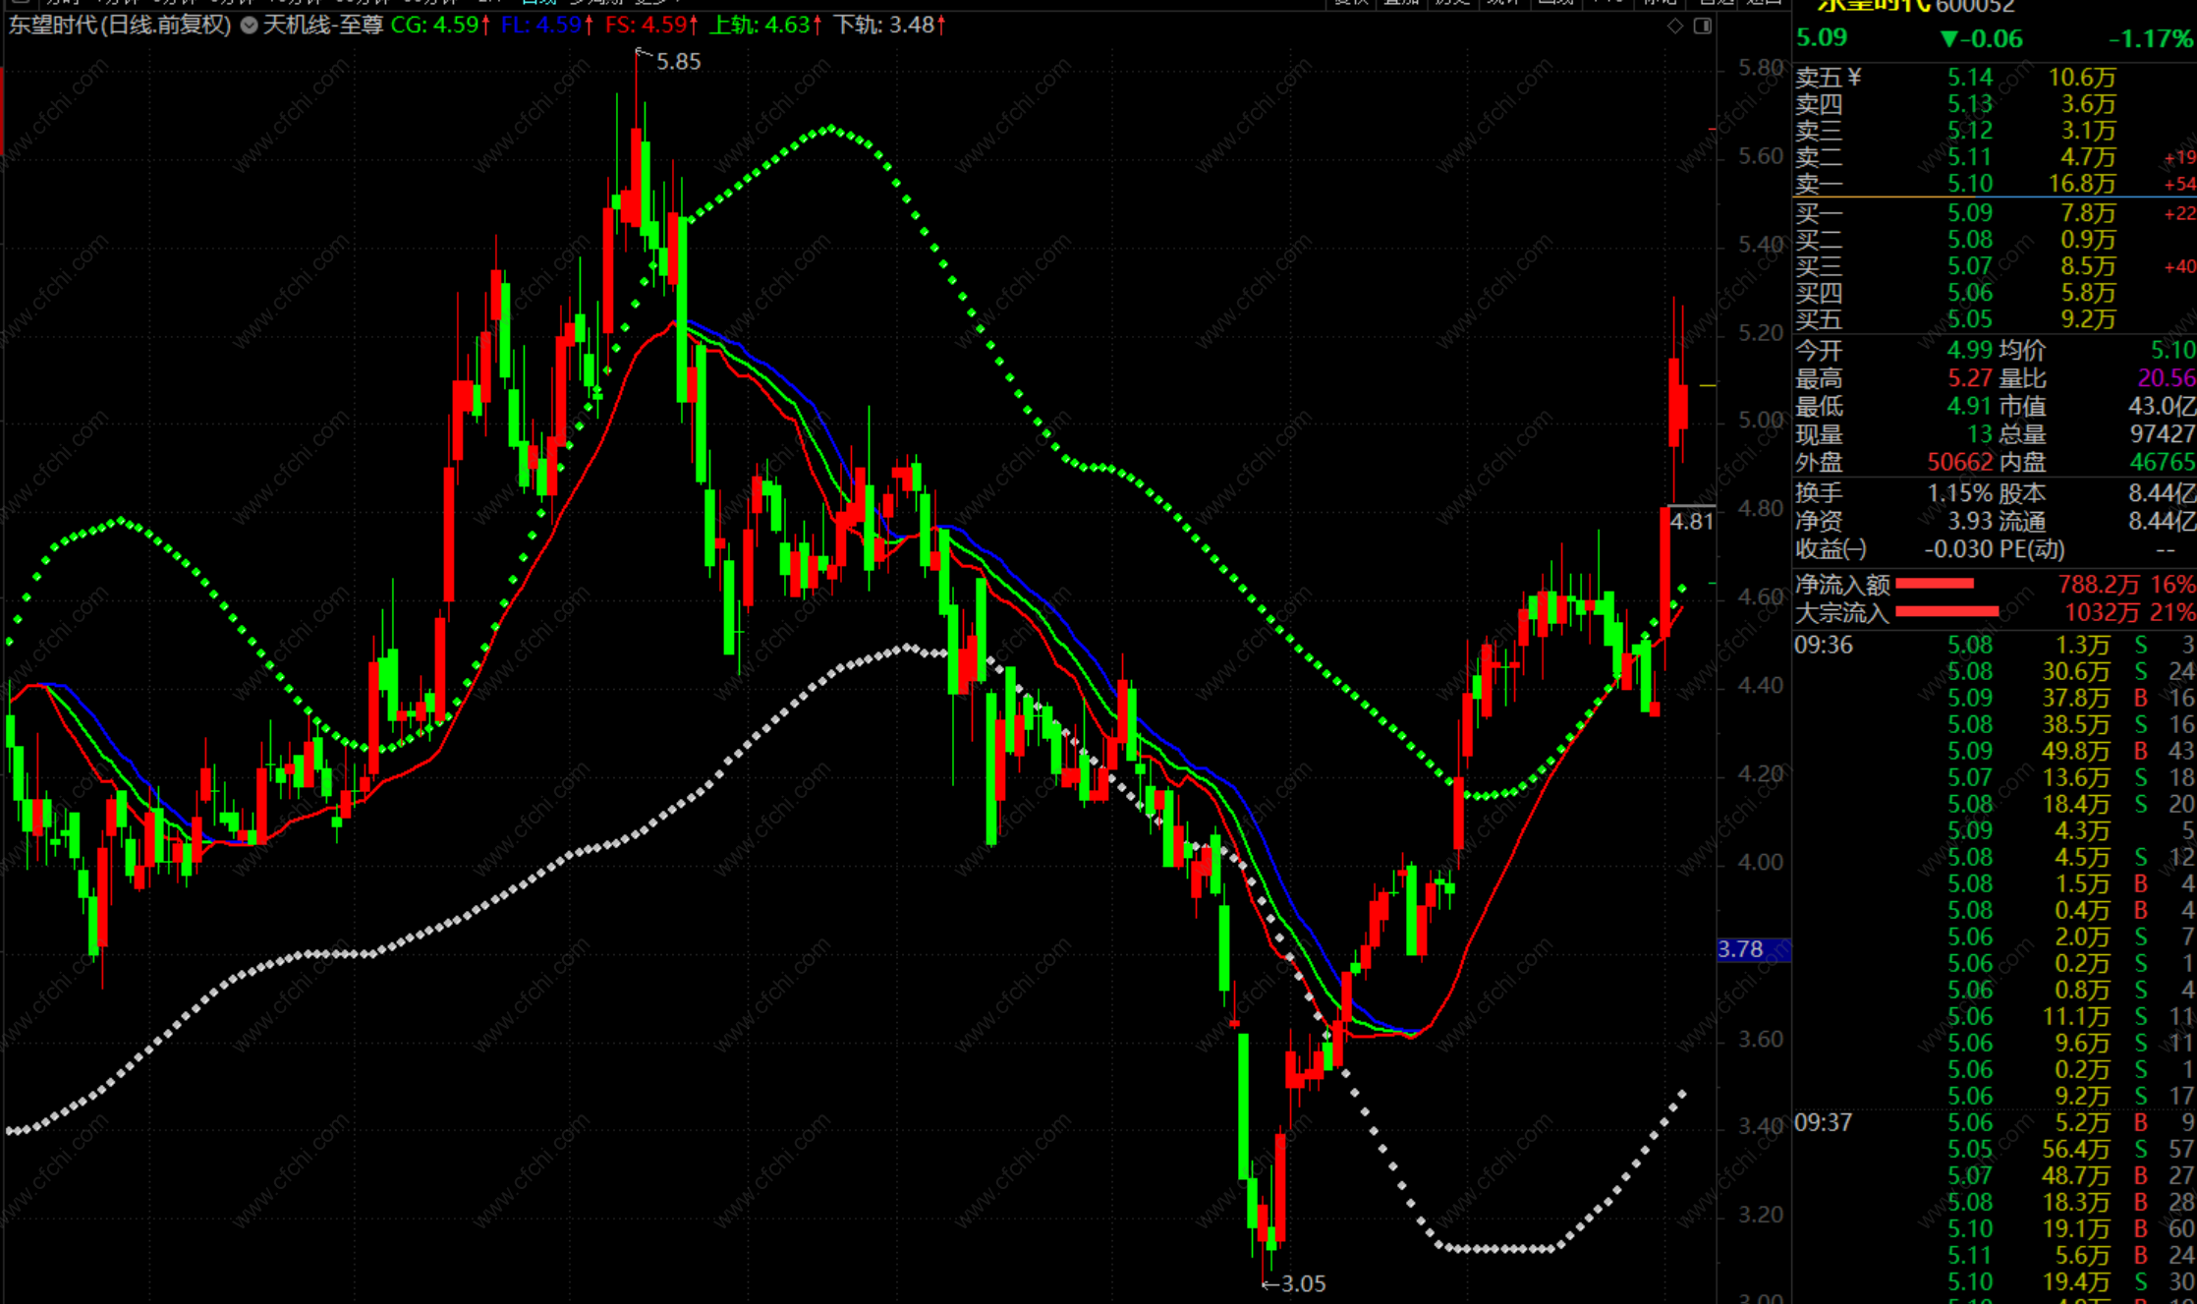The image size is (2197, 1304).
Task: Click the 09:36 tick time entry
Action: [1824, 645]
